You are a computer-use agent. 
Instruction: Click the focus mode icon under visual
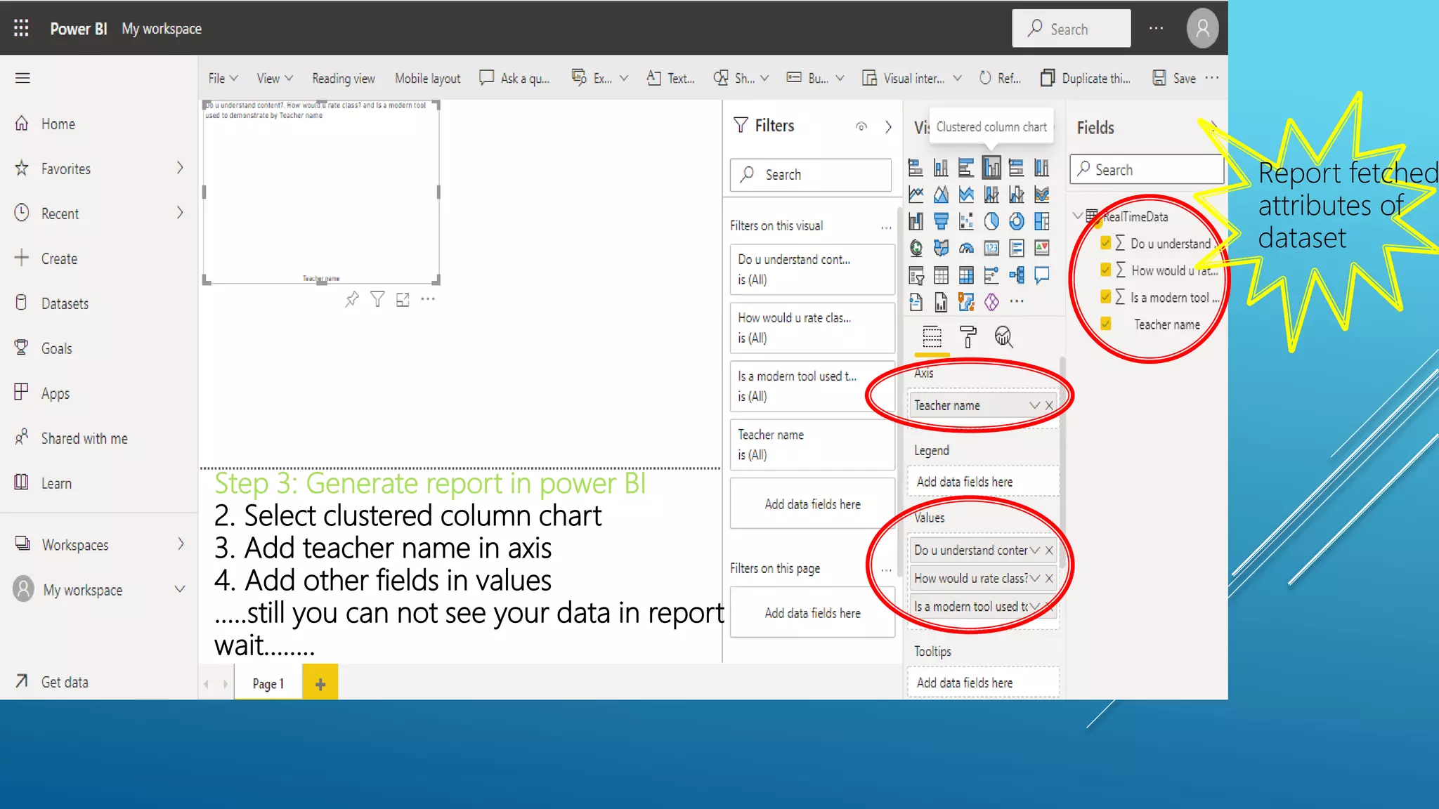coord(403,300)
